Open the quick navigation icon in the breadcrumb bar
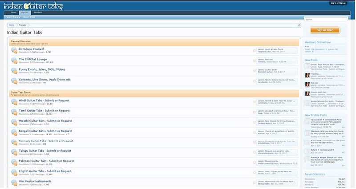The height and width of the screenshot is (189, 356). pyautogui.click(x=299, y=25)
